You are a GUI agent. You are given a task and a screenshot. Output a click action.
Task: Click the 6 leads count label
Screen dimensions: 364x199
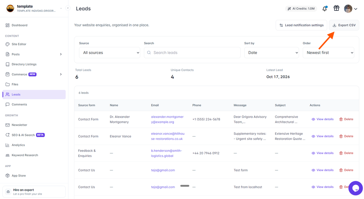coord(83,93)
